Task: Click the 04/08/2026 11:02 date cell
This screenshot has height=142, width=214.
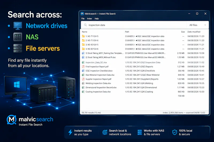Action: [x=196, y=63]
